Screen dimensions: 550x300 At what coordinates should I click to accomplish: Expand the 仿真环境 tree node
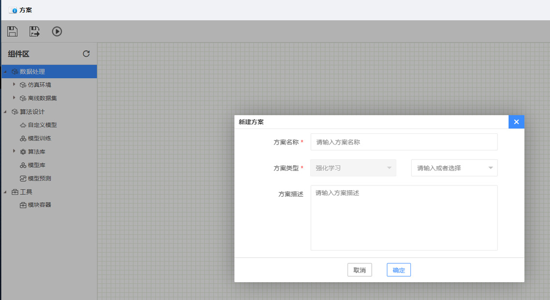point(14,85)
